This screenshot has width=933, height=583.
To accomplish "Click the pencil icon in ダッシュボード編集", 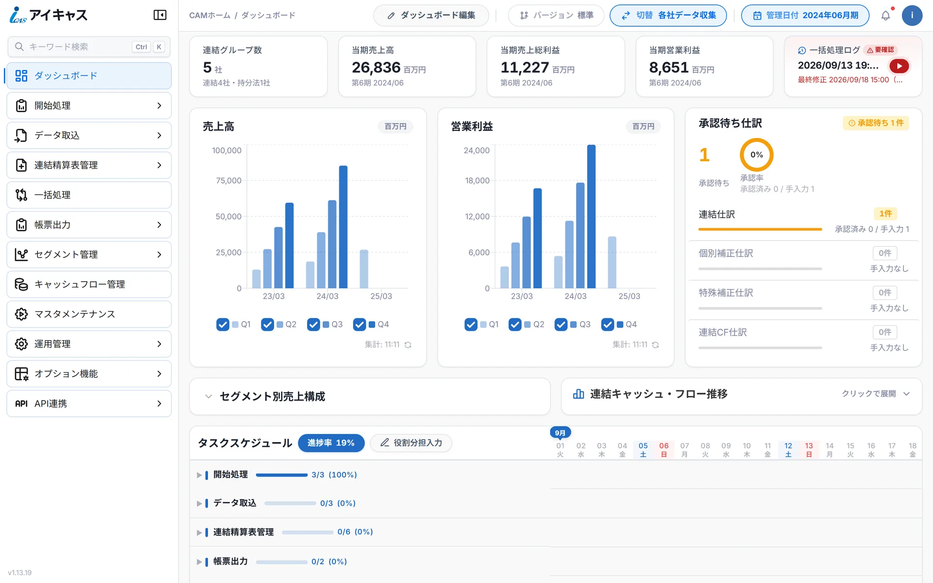I will (391, 16).
